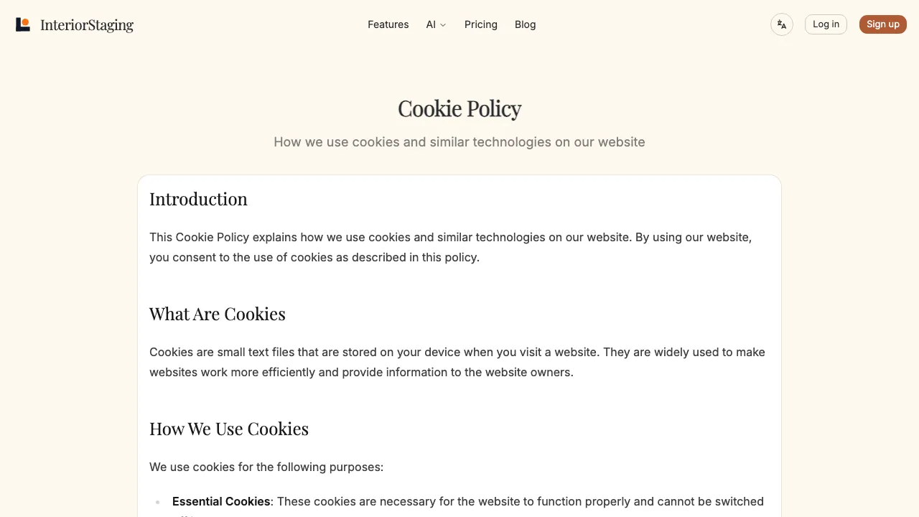The height and width of the screenshot is (517, 919).
Task: Open the Features page
Action: tap(388, 24)
